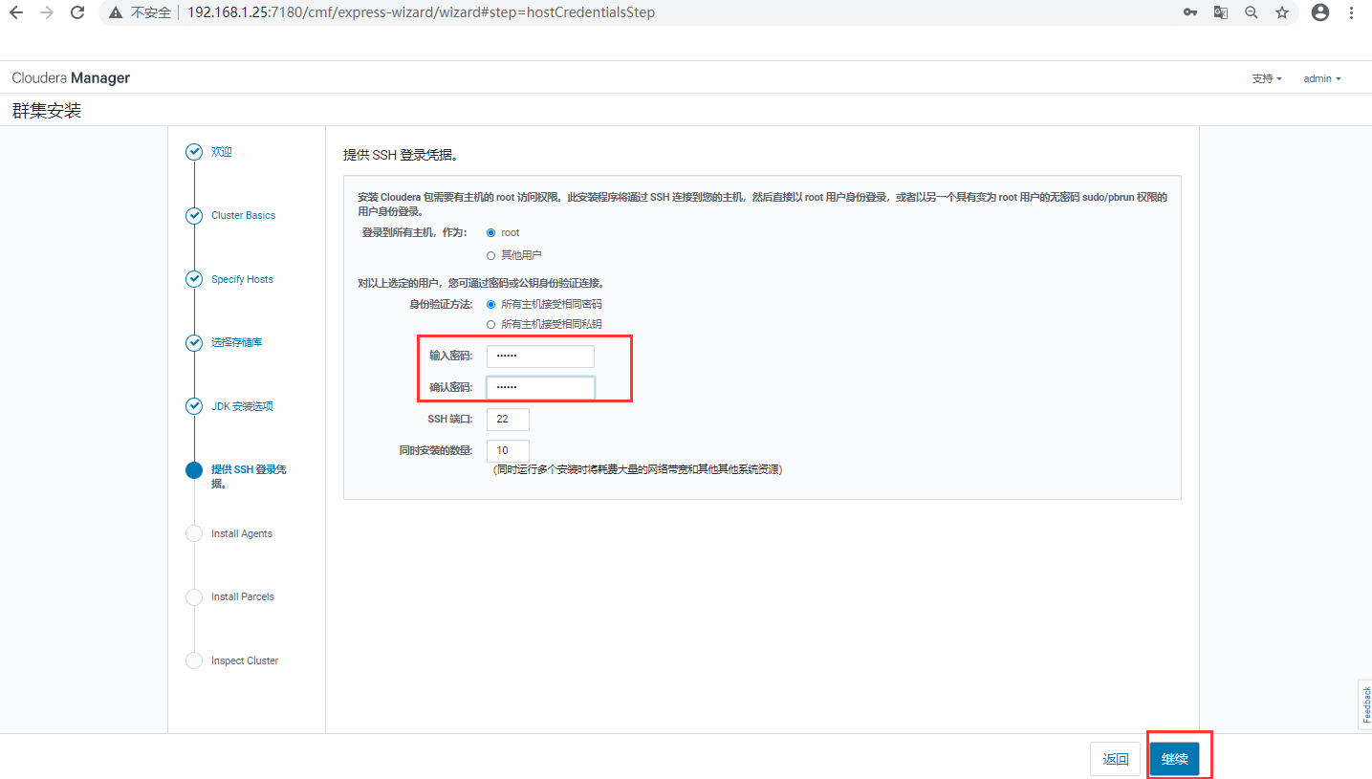Go back using the browser back arrow
The height and width of the screenshot is (779, 1372).
pyautogui.click(x=15, y=12)
